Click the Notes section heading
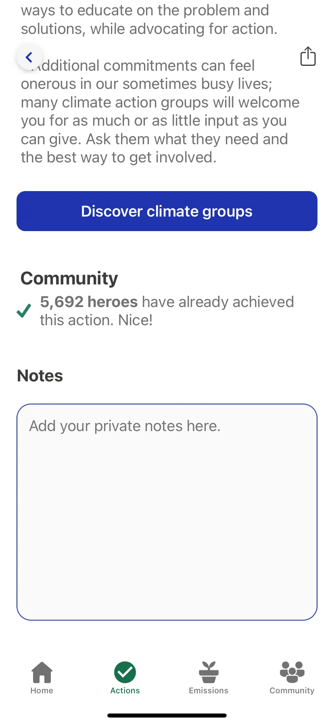Viewport: 334px width, 724px height. [x=40, y=376]
